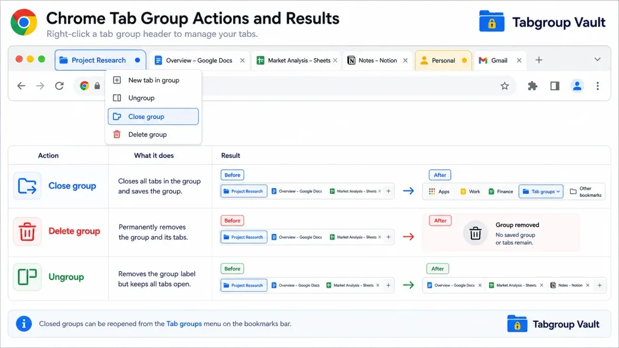Switch to Notes – Notion tab
This screenshot has height=348, width=619.
(x=378, y=60)
